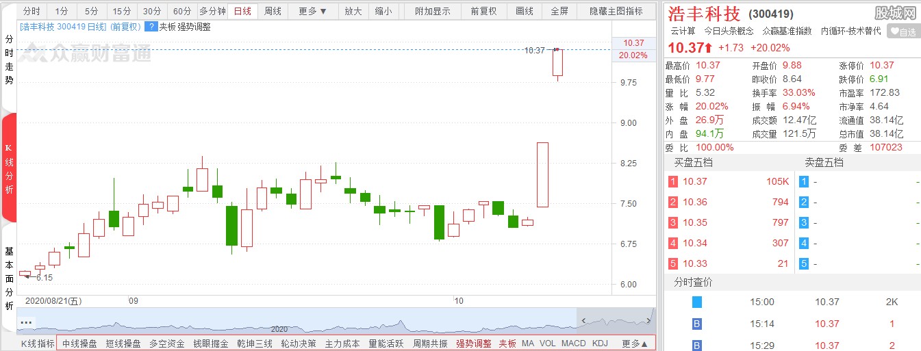Click the three-dots handle on the timeline overview
Viewport: 921px width, 351px height.
[x=27, y=322]
